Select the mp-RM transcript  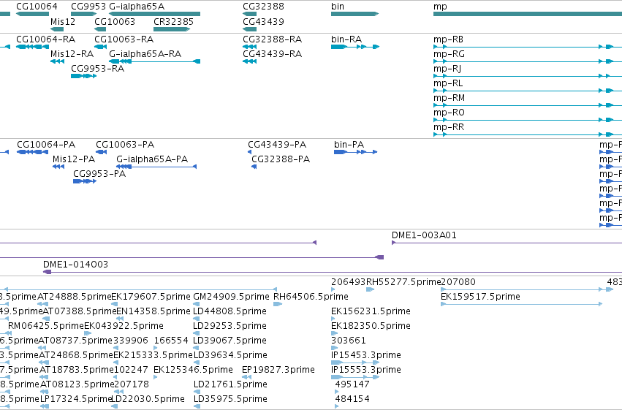449,98
